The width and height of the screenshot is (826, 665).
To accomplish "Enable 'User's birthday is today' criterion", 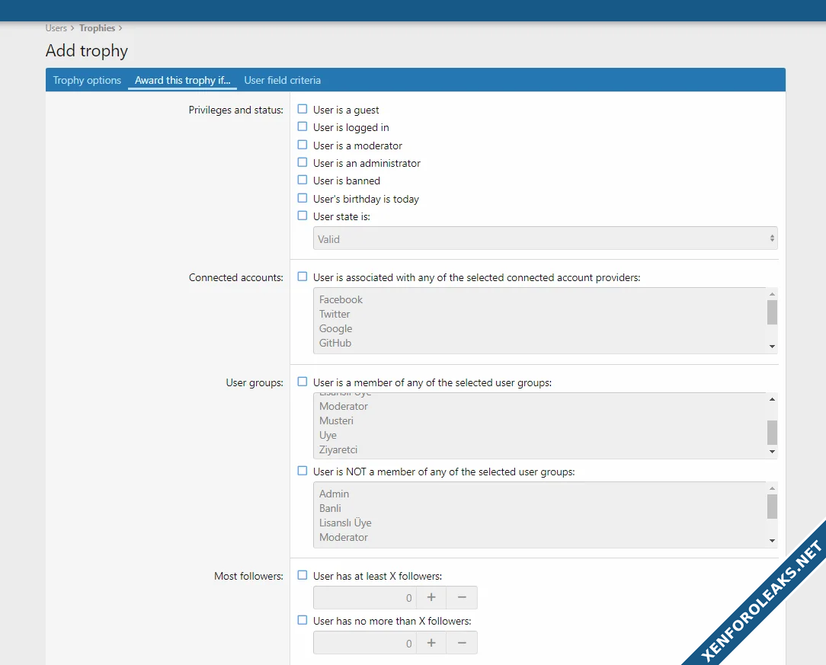I will click(303, 198).
